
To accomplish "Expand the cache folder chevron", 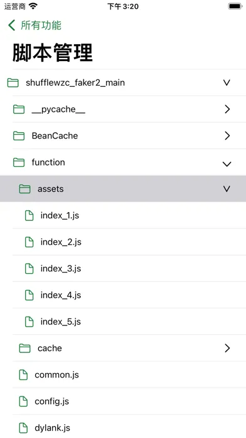I will 227,348.
